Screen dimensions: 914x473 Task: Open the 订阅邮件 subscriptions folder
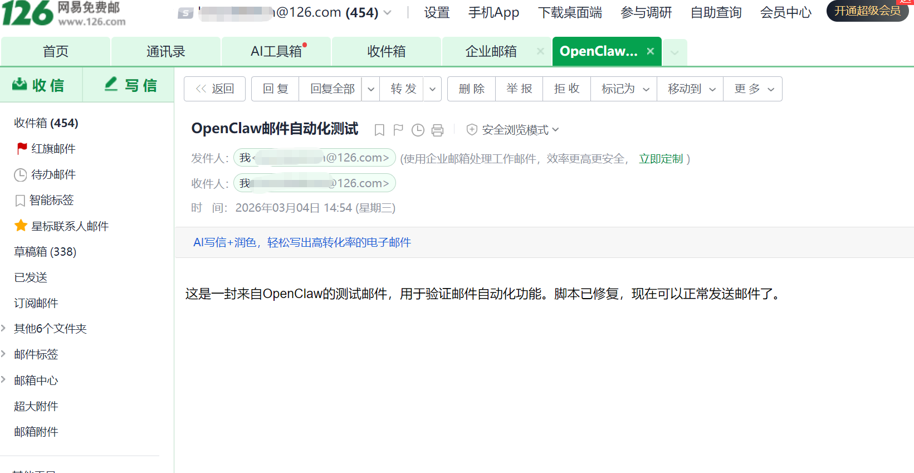coord(36,303)
